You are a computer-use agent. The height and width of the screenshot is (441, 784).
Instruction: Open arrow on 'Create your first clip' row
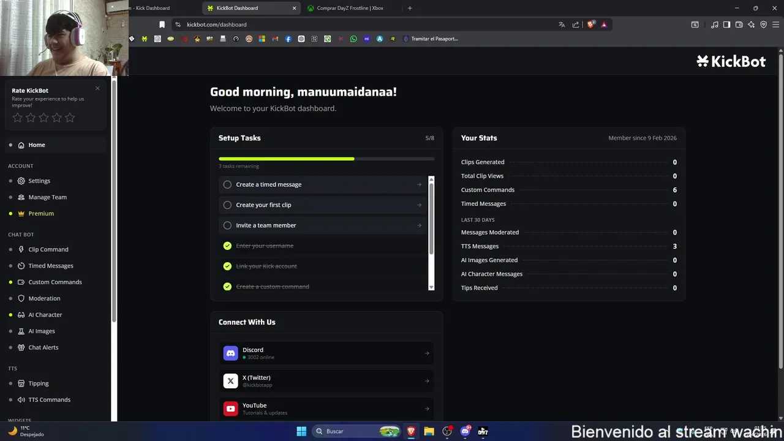pos(420,205)
